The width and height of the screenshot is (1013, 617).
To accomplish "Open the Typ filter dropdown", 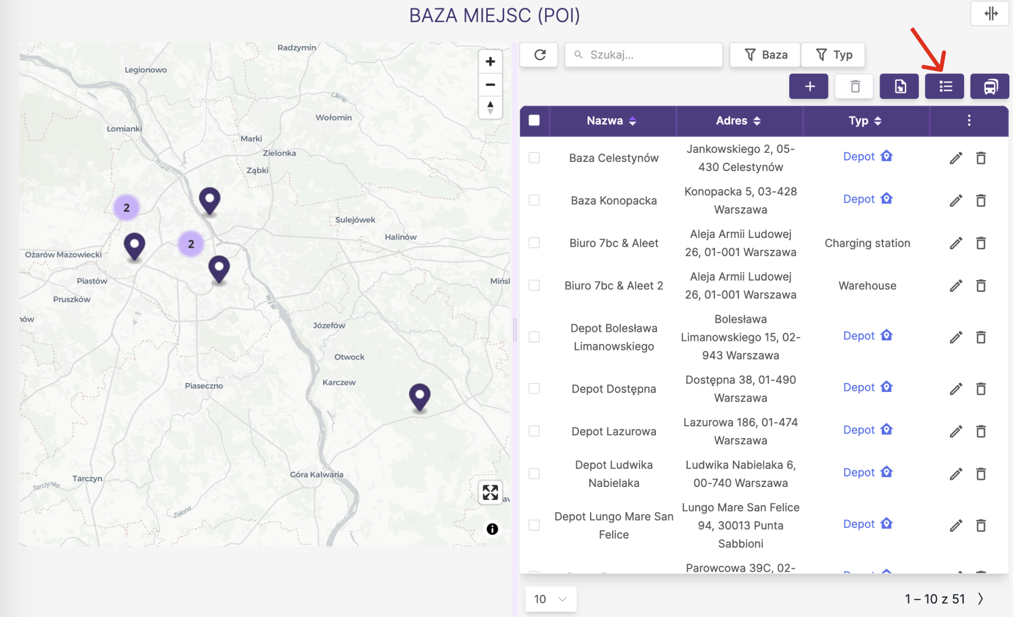I will (834, 55).
